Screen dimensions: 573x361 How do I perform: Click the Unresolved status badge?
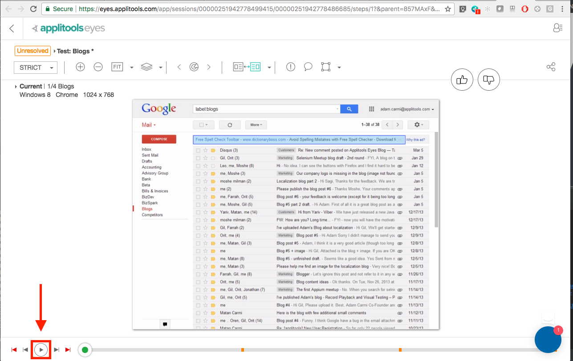coord(33,51)
